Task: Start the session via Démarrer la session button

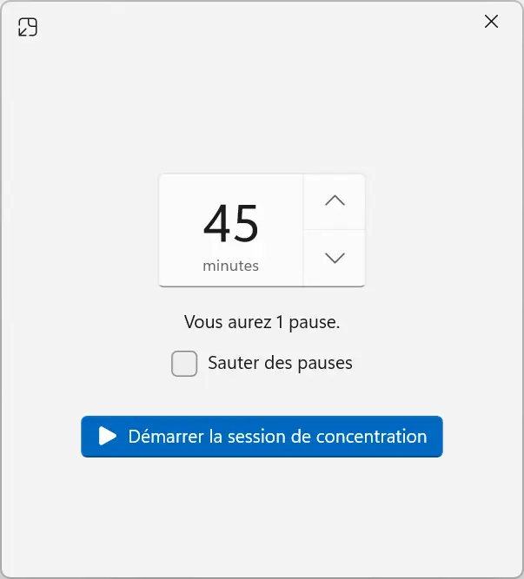Action: 262,437
